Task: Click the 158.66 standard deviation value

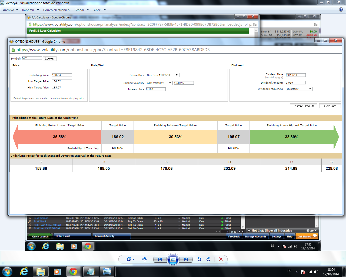Action: pyautogui.click(x=41, y=169)
